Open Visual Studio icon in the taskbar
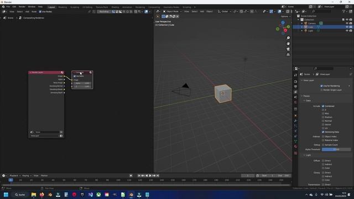Image resolution: width=354 pixels, height=199 pixels. click(x=91, y=195)
